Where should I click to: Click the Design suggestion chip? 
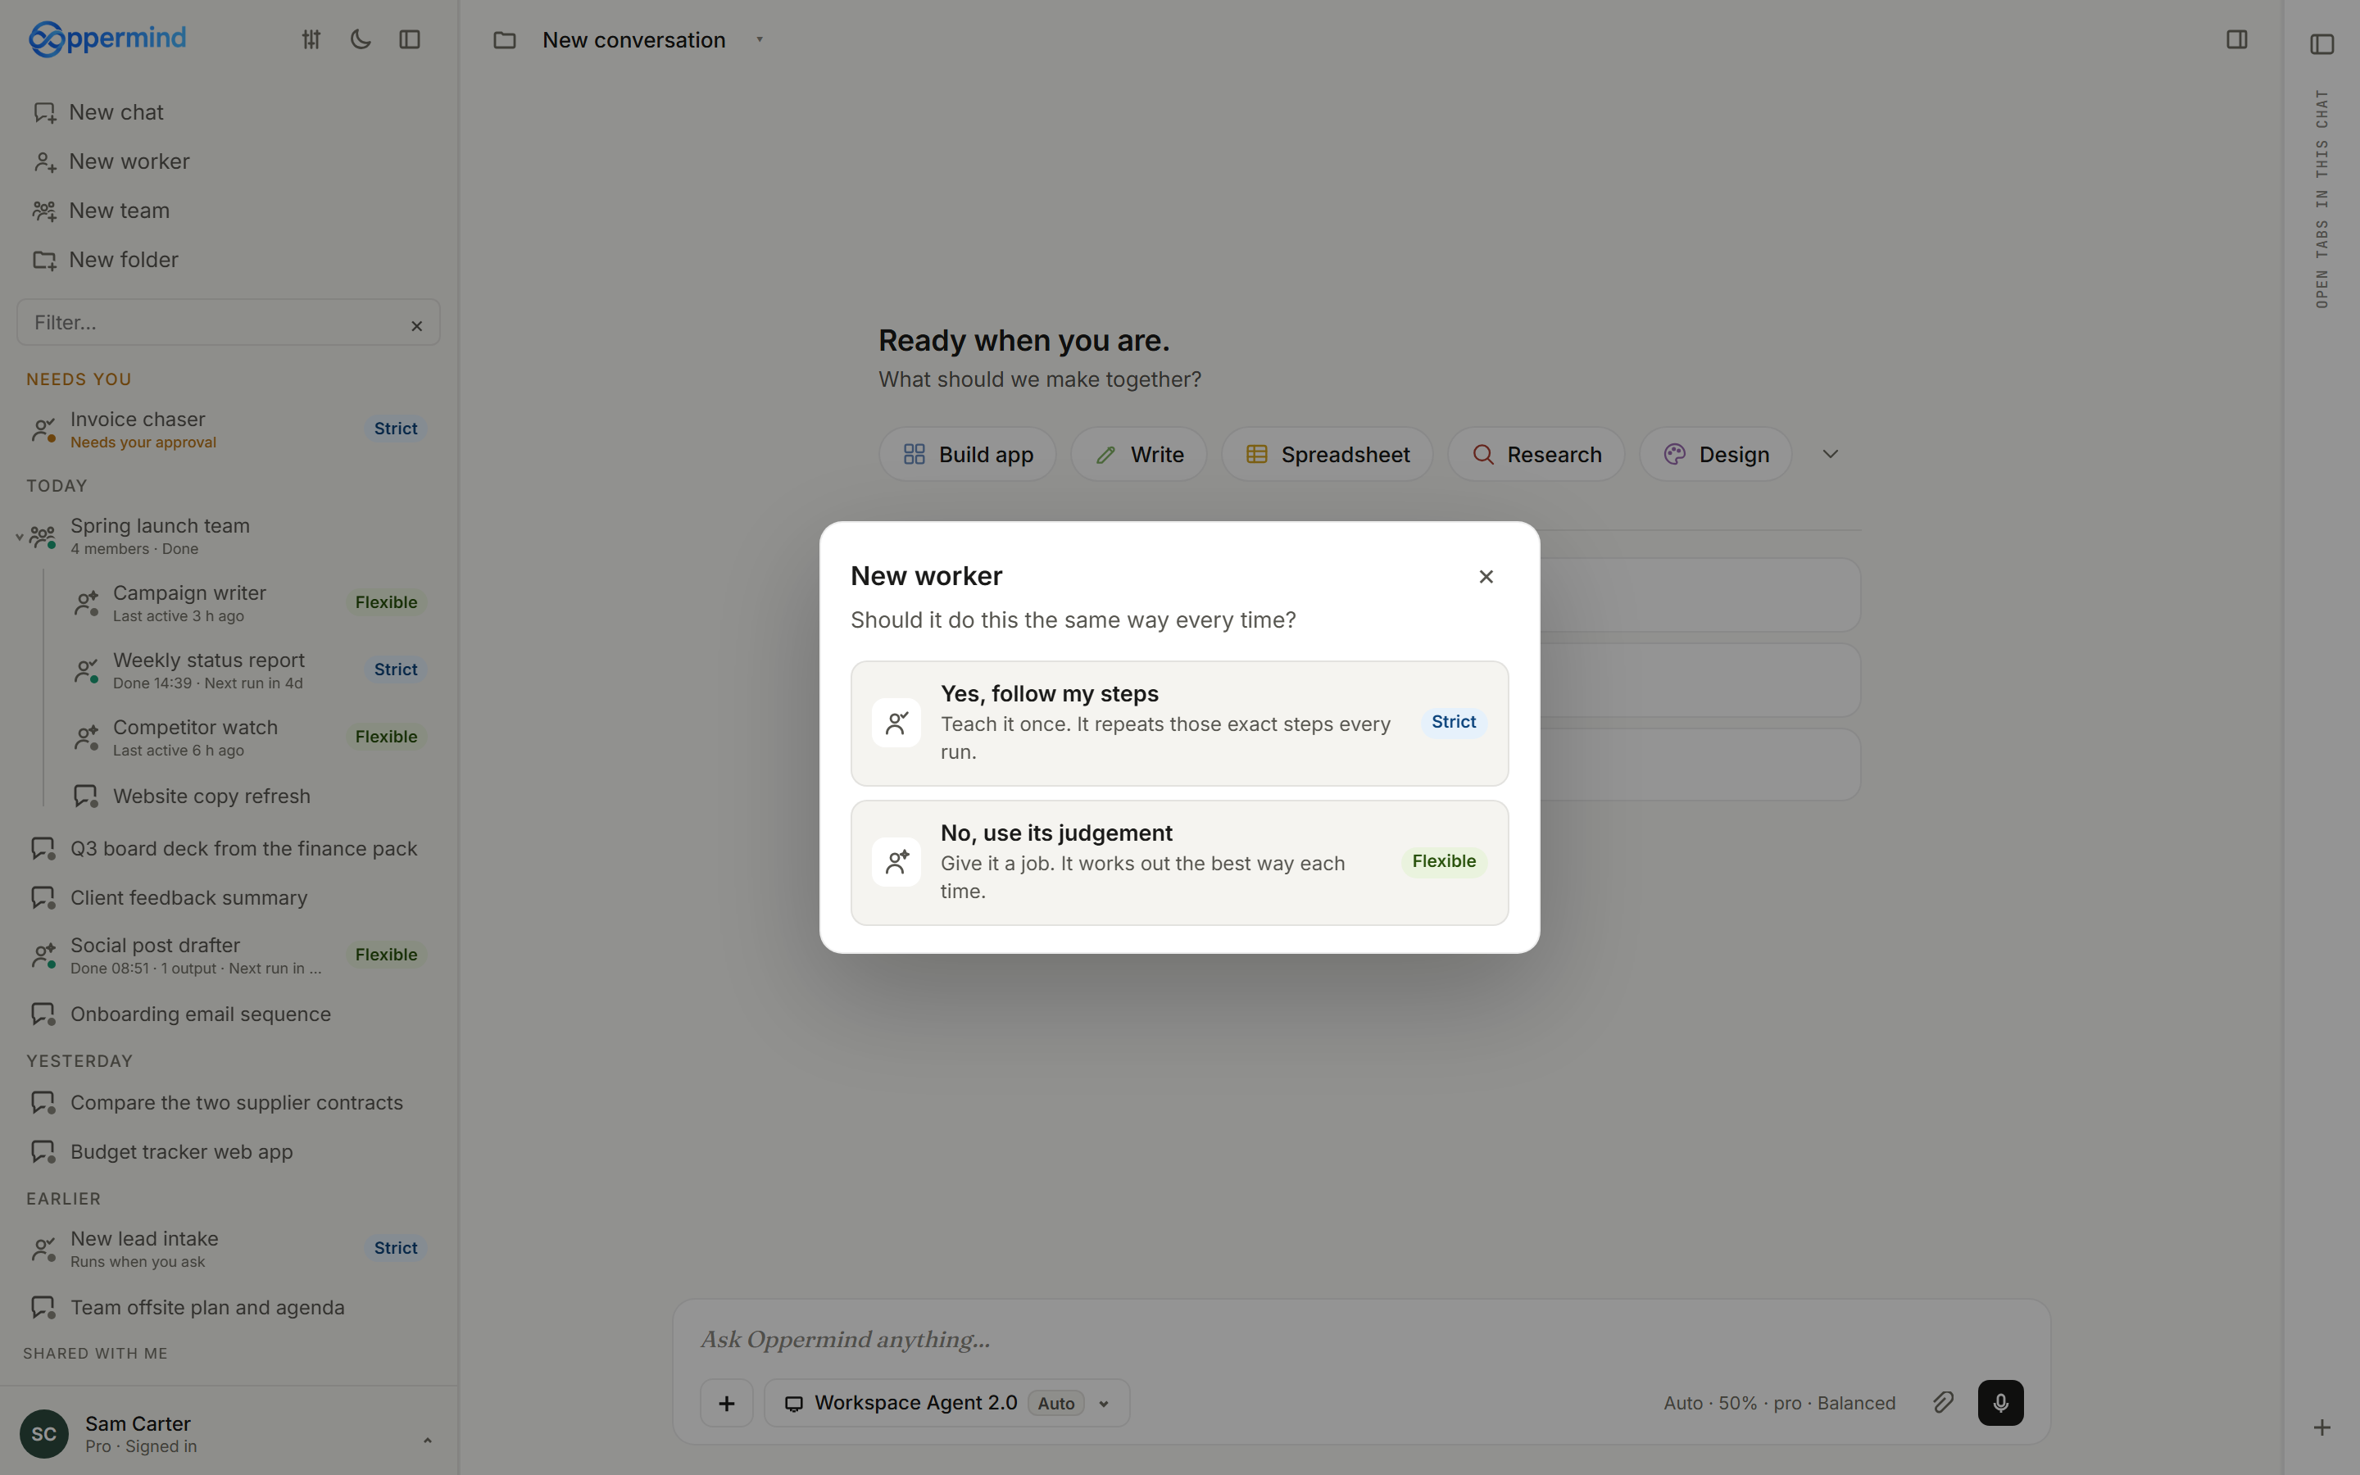(1715, 455)
